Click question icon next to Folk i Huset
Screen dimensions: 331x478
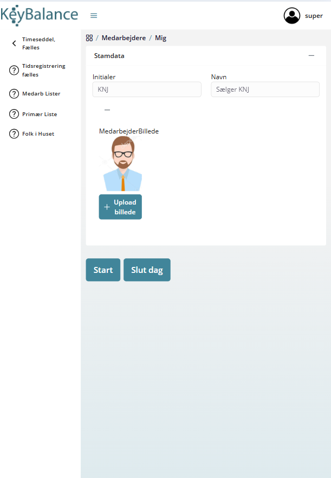coord(14,134)
